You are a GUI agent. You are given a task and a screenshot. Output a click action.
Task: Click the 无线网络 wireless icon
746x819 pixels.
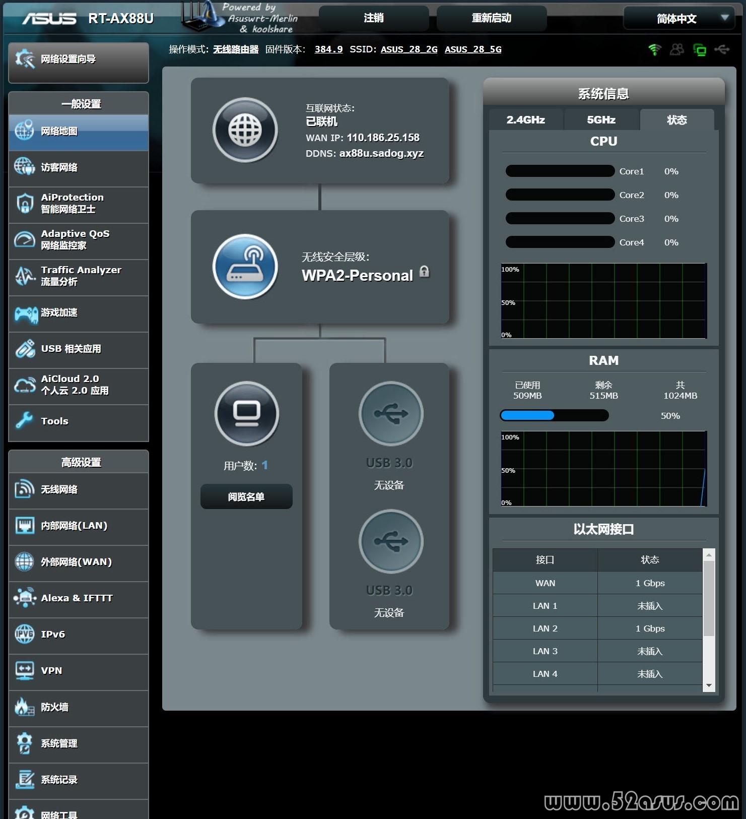(24, 489)
